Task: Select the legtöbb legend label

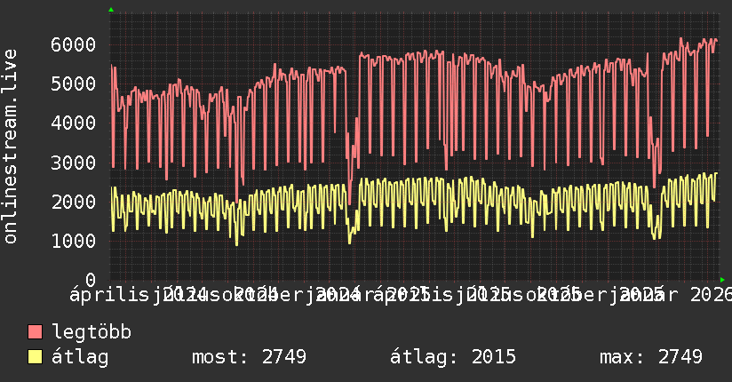Action: (91, 332)
